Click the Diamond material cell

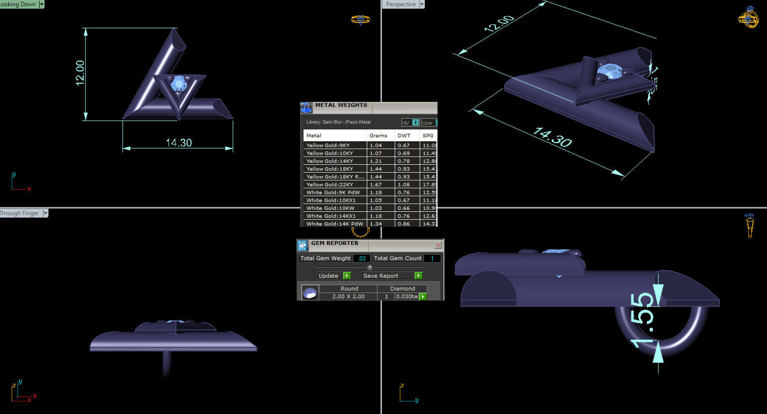[x=403, y=288]
